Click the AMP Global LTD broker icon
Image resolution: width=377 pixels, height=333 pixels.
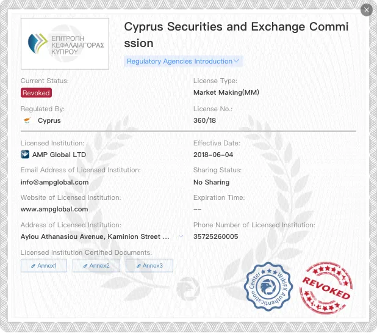tap(25, 155)
